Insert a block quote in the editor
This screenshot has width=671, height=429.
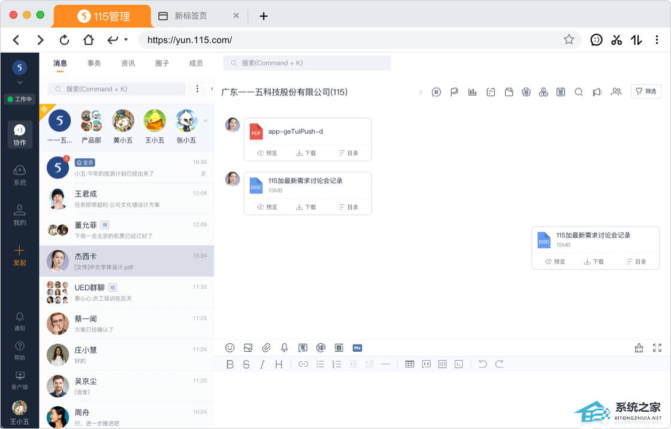pyautogui.click(x=426, y=364)
